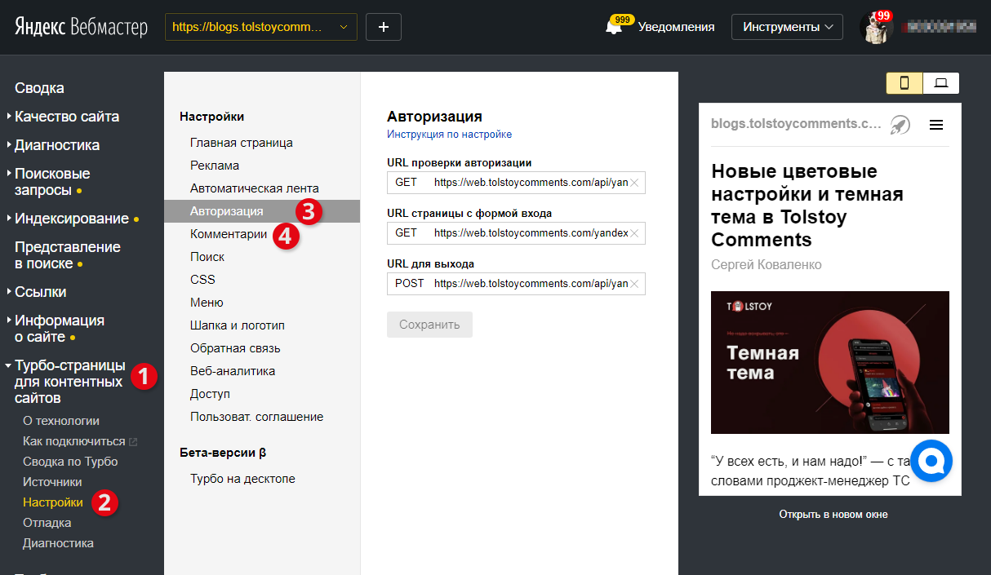The width and height of the screenshot is (991, 575).
Task: Select Настройки in Turbo submenu
Action: 53,502
